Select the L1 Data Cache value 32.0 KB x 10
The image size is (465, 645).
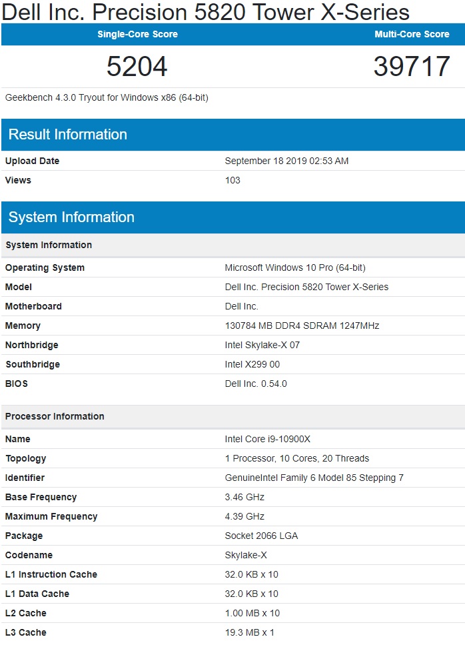(251, 594)
